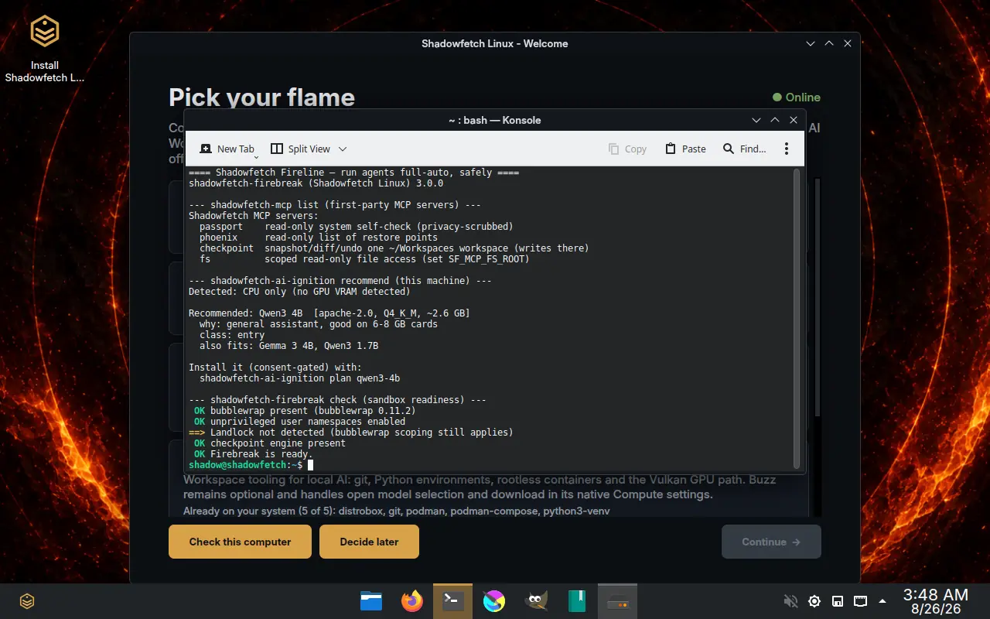Launch the file manager from the taskbar
990x619 pixels.
371,601
